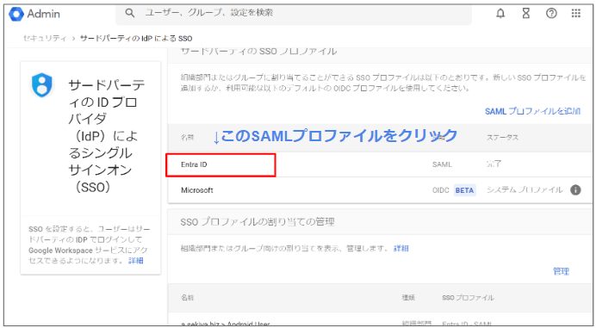Screen dimensions: 596x328
Task: Focus the ユーザー、グループ、設定を検索 search field
Action: click(x=294, y=13)
